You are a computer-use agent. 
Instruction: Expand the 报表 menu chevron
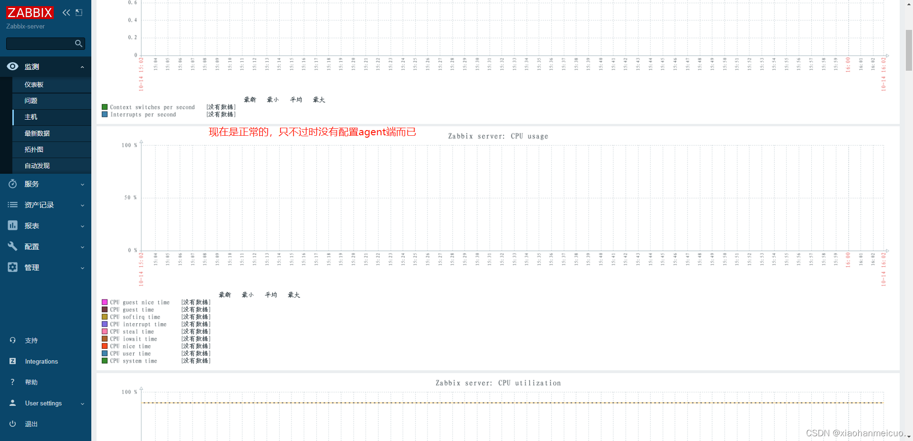(82, 226)
